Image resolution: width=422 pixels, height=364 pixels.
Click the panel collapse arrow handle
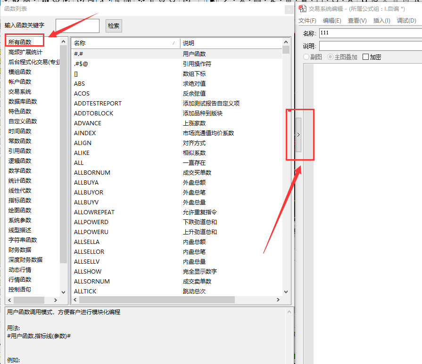tap(298, 135)
